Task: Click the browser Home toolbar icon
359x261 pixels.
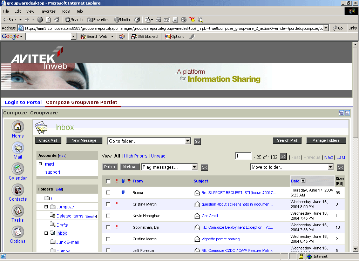Action: pyautogui.click(x=57, y=20)
